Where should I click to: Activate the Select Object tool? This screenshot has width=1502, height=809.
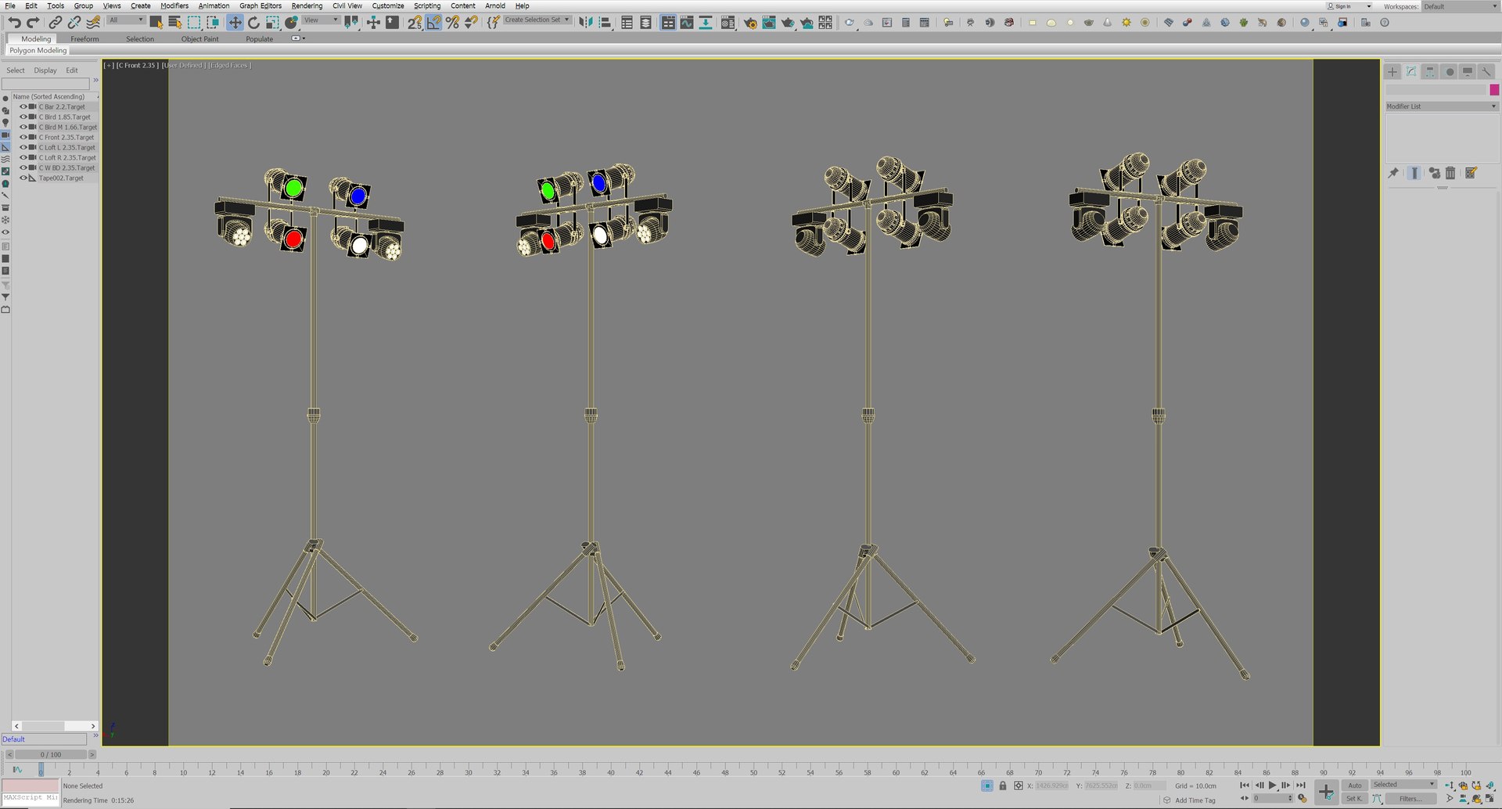click(156, 23)
